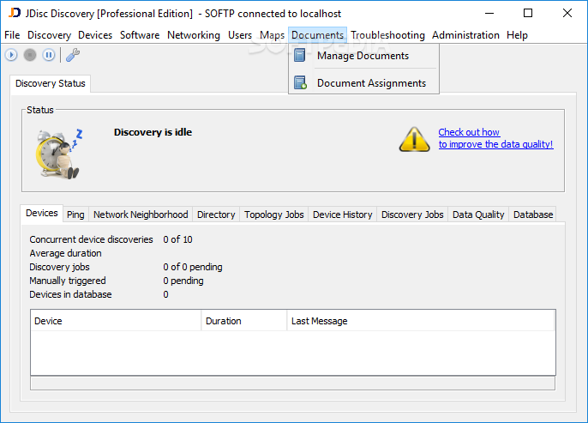Image resolution: width=588 pixels, height=423 pixels.
Task: Open configuration via the wrench icon
Action: 73,55
